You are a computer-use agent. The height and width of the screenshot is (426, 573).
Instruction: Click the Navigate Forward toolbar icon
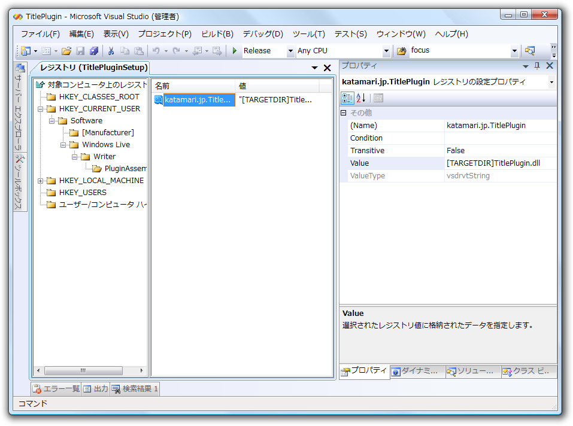217,51
